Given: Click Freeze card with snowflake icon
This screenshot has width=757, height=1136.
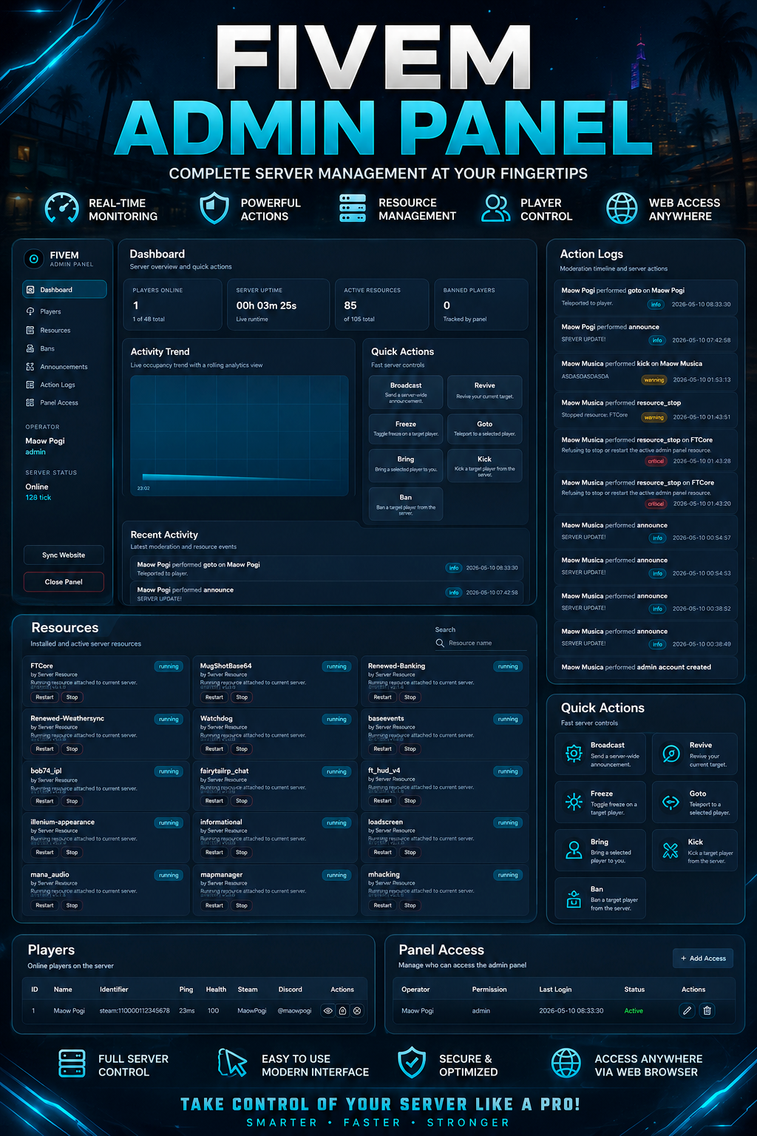Looking at the screenshot, I should 600,802.
